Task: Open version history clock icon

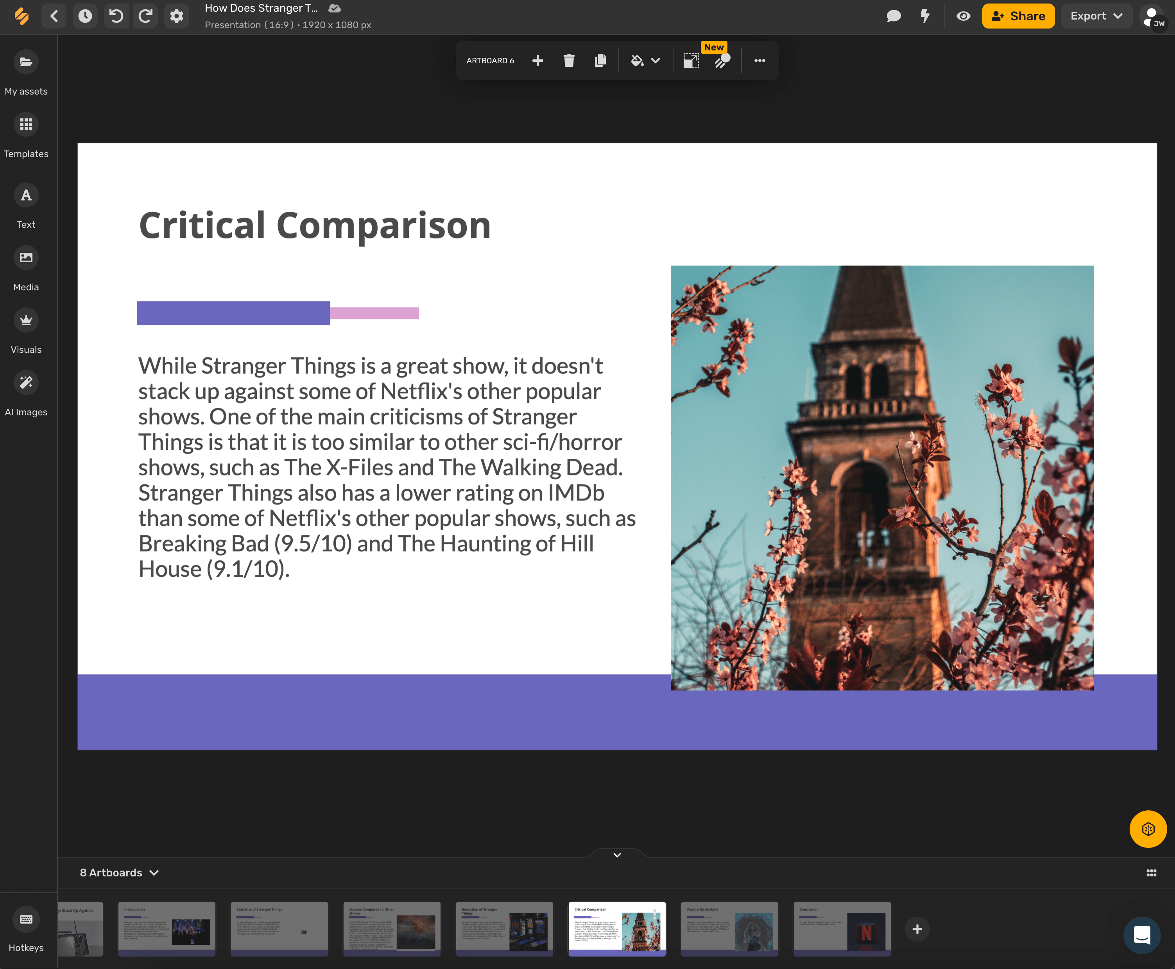Action: tap(85, 16)
